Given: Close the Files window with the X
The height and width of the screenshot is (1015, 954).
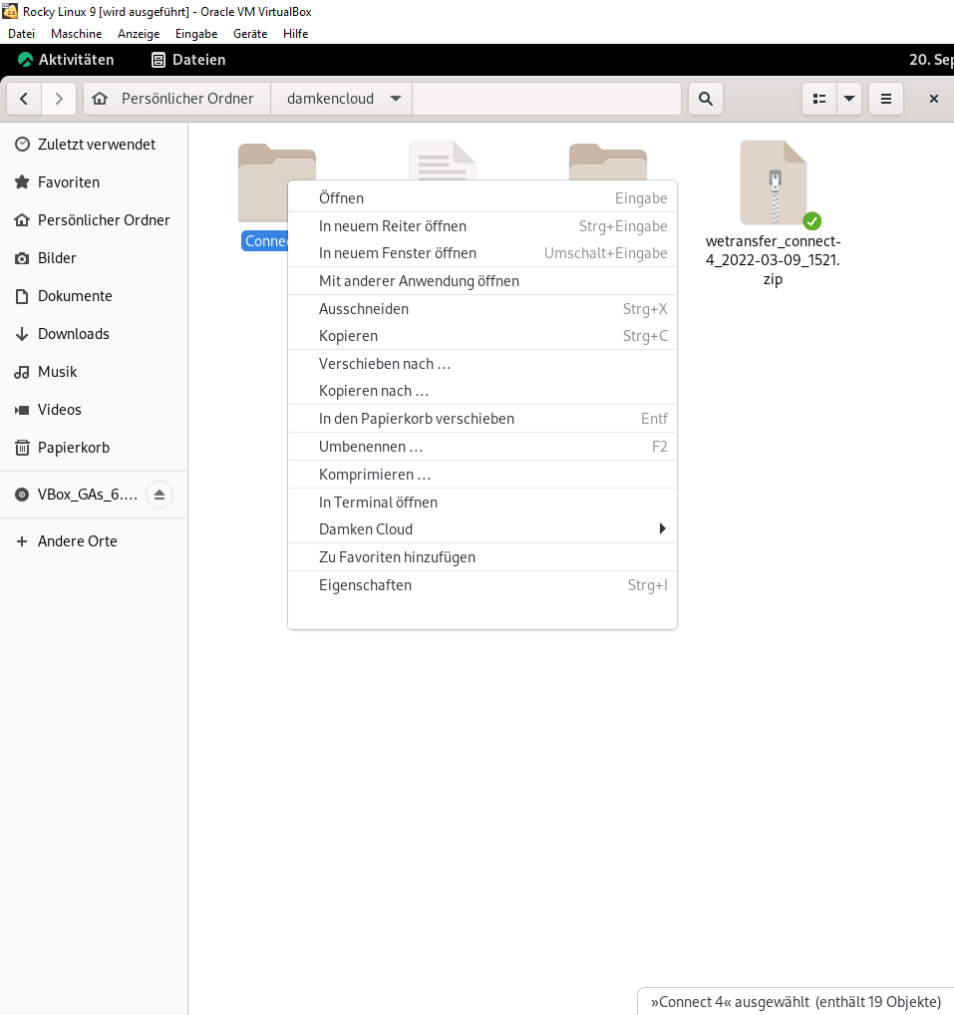Looking at the screenshot, I should 934,99.
